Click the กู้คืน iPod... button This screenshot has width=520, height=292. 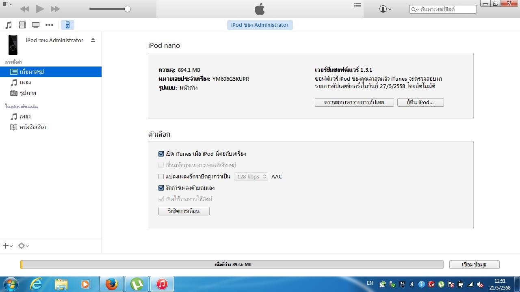(420, 103)
